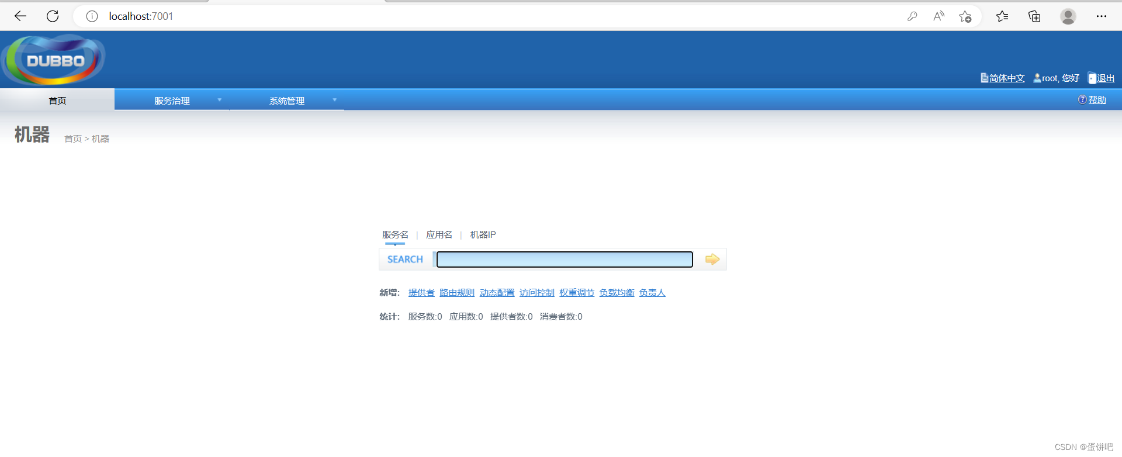Activate Read aloud icon
Image resolution: width=1122 pixels, height=457 pixels.
coord(939,16)
